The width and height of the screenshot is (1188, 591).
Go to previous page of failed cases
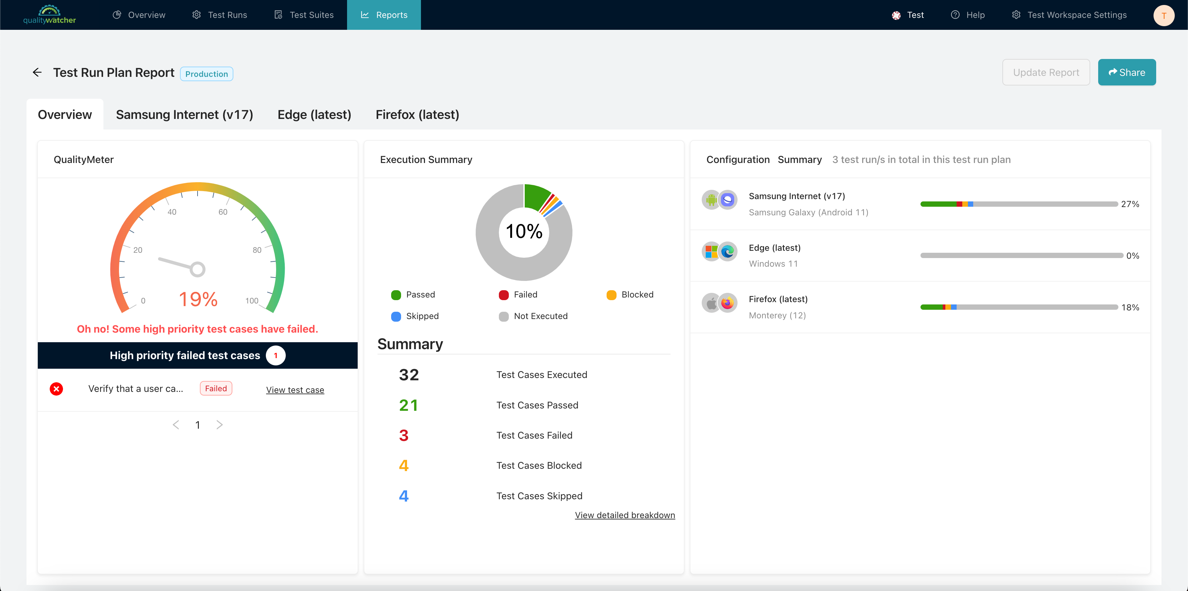click(x=176, y=425)
